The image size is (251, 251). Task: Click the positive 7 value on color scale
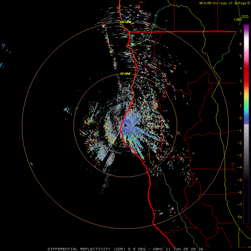[241, 31]
